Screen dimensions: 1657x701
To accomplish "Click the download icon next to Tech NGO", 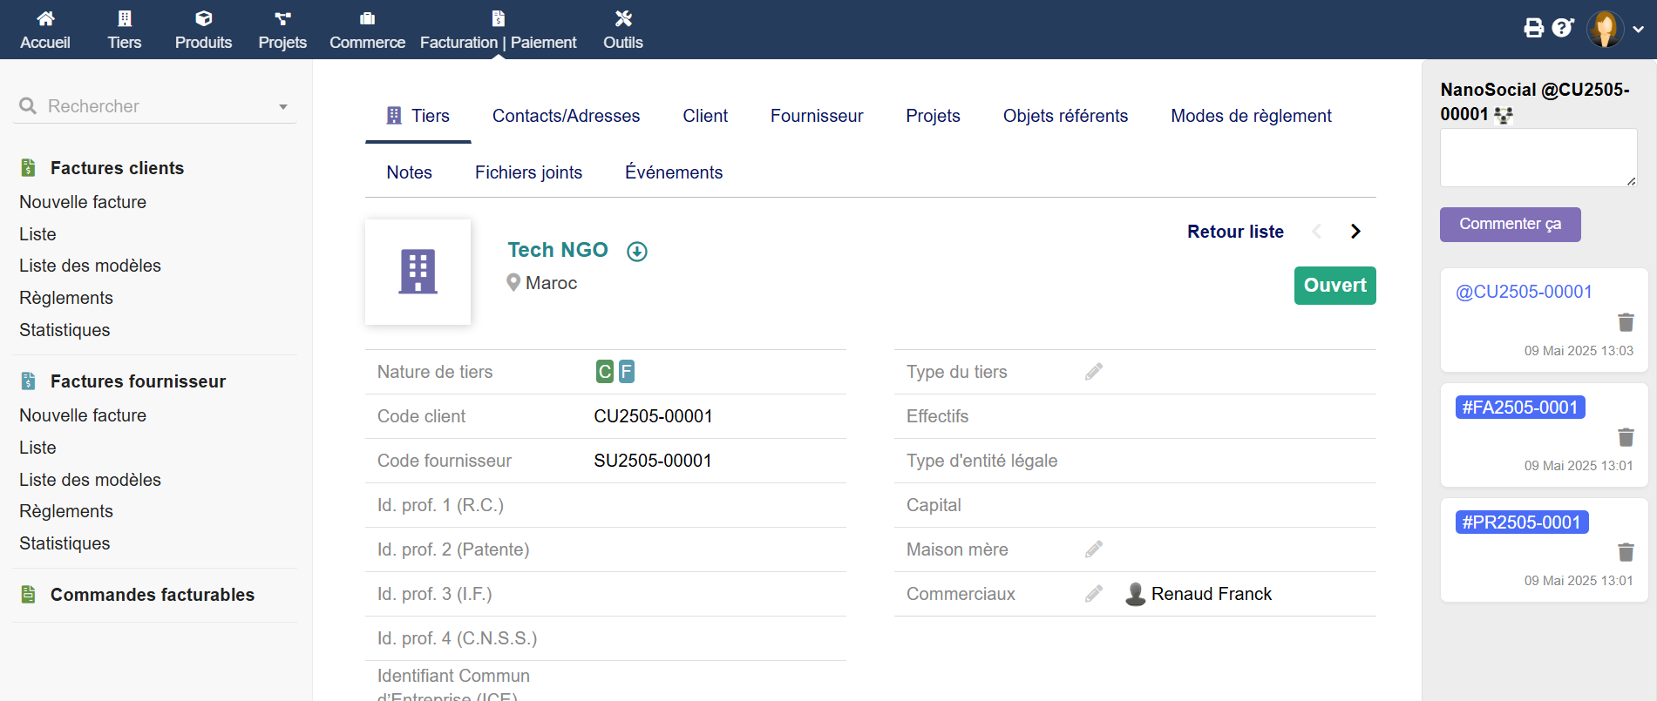I will pyautogui.click(x=637, y=252).
